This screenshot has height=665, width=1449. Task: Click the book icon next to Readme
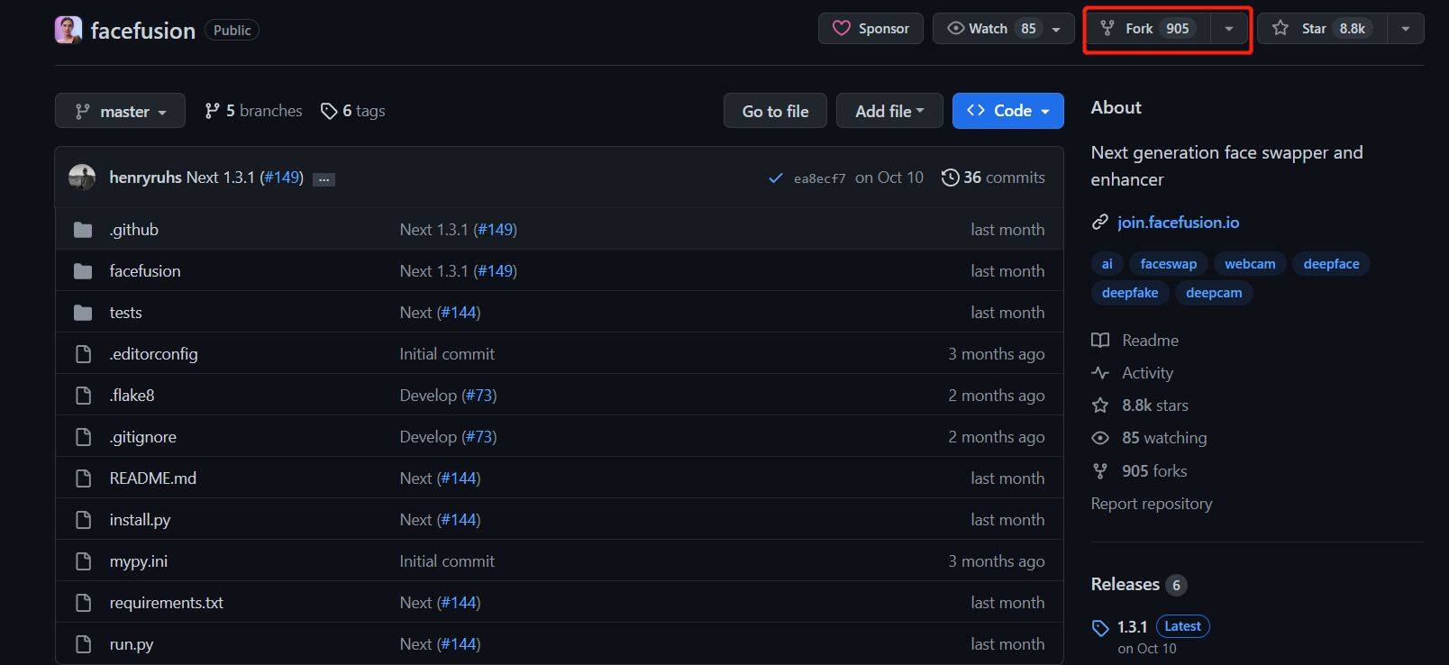pos(1100,341)
